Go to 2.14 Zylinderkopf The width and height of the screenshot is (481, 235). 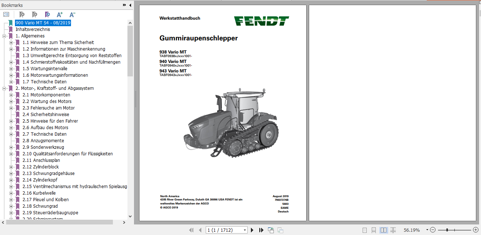(40, 180)
